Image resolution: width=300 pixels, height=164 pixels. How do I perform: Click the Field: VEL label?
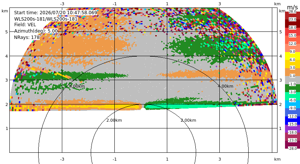pyautogui.click(x=25, y=25)
